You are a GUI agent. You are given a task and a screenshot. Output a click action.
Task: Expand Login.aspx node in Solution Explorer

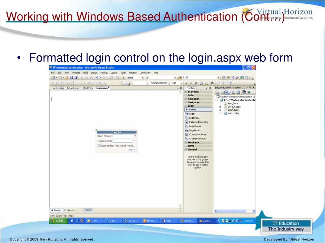[x=220, y=110]
